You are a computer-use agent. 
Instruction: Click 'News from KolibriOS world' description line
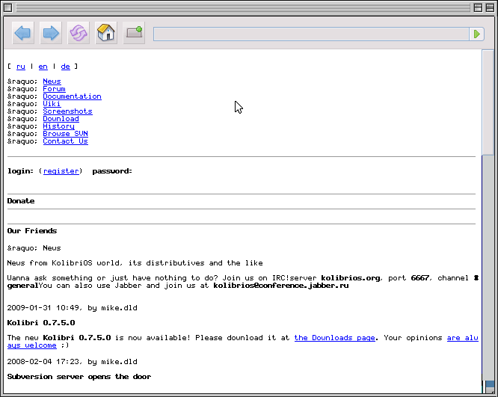coord(135,263)
